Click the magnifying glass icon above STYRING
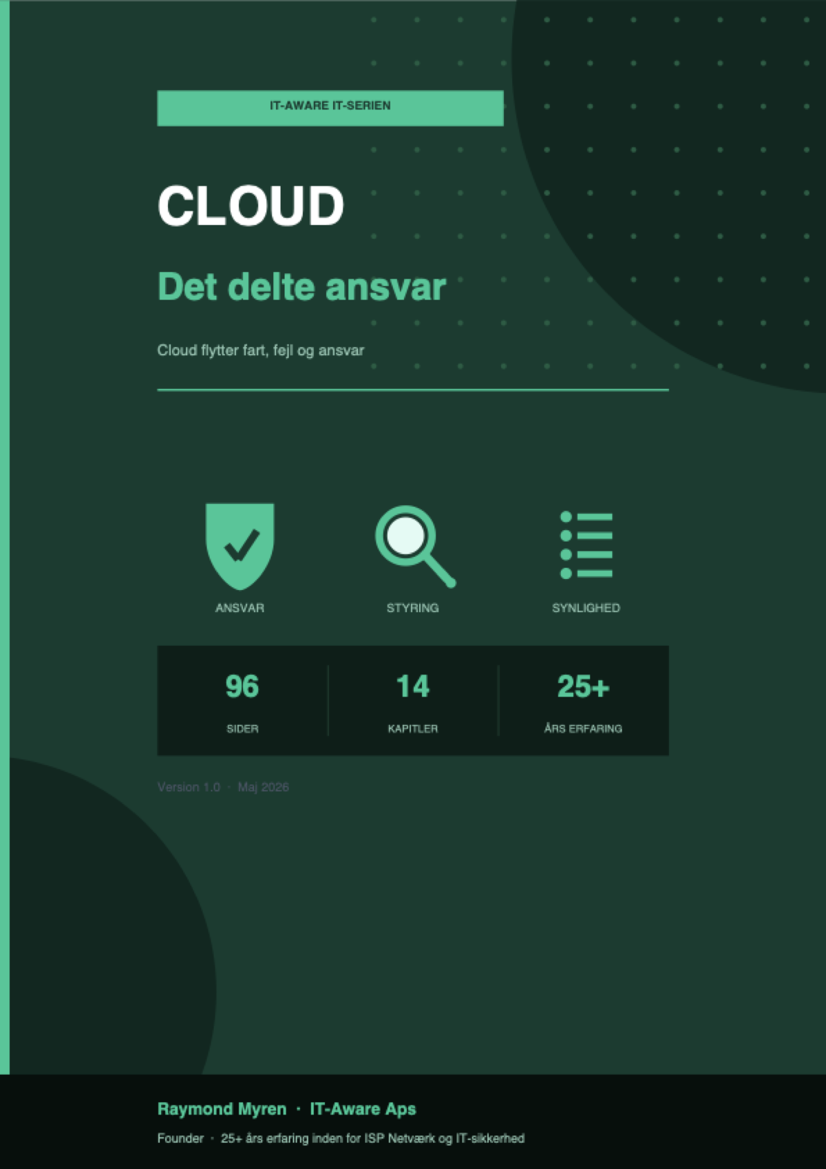The height and width of the screenshot is (1169, 826). [416, 547]
